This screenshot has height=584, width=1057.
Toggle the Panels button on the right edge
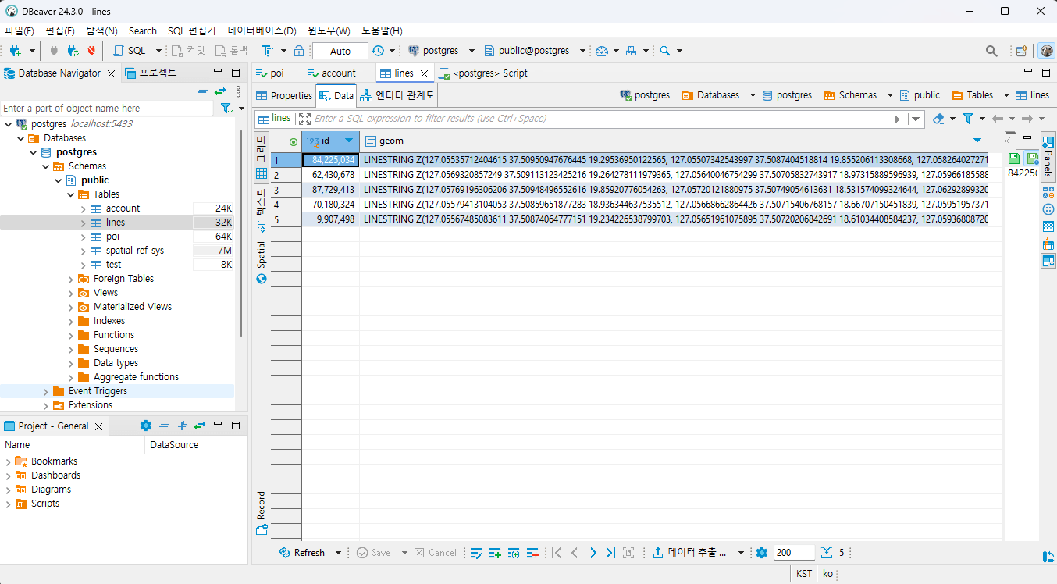pos(1048,155)
